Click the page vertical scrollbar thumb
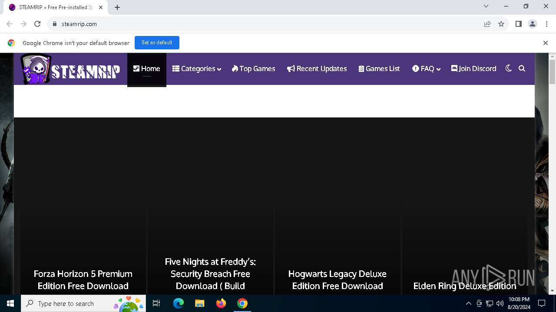The width and height of the screenshot is (556, 312). [x=553, y=72]
